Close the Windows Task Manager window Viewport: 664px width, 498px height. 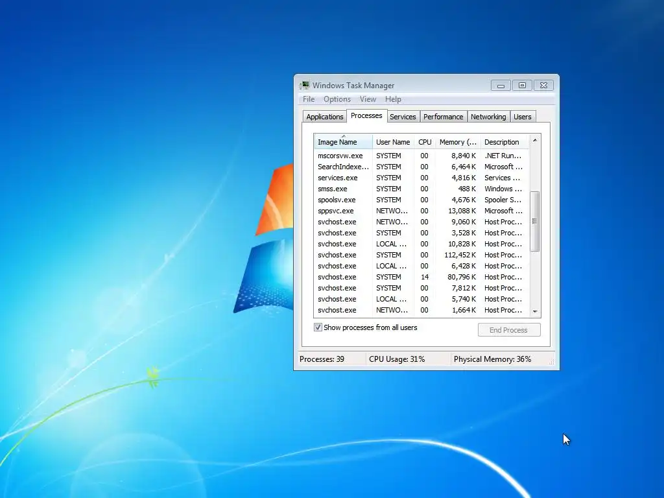[x=544, y=86]
